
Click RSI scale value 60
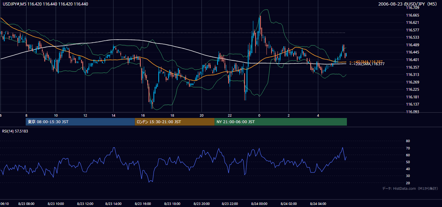coord(408,155)
